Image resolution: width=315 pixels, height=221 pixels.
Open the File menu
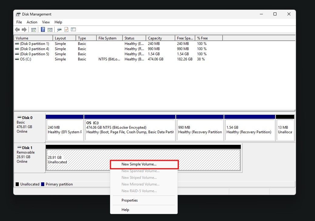(x=19, y=22)
